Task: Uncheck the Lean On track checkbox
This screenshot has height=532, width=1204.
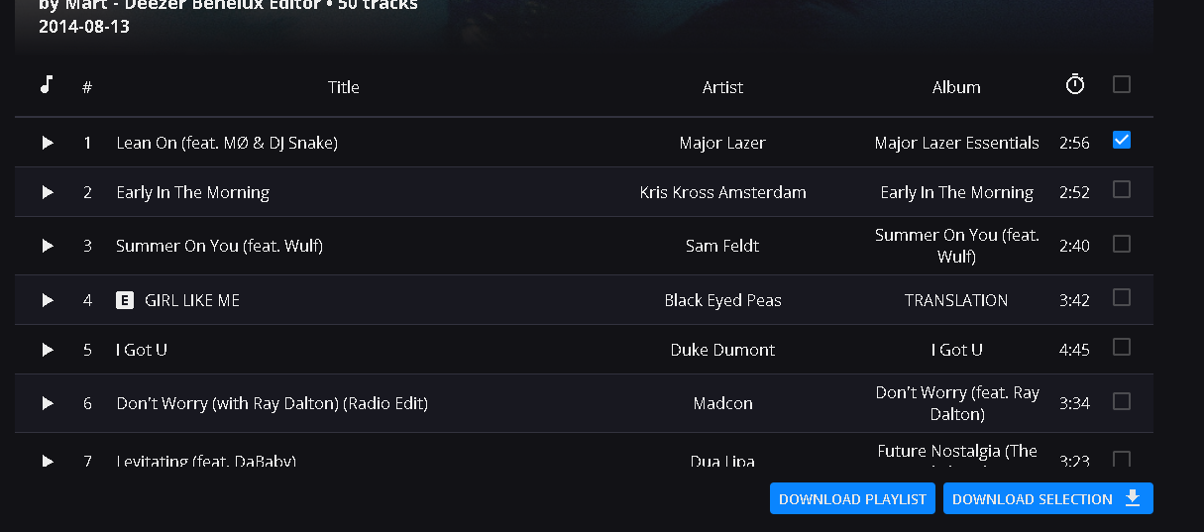Action: pos(1122,141)
